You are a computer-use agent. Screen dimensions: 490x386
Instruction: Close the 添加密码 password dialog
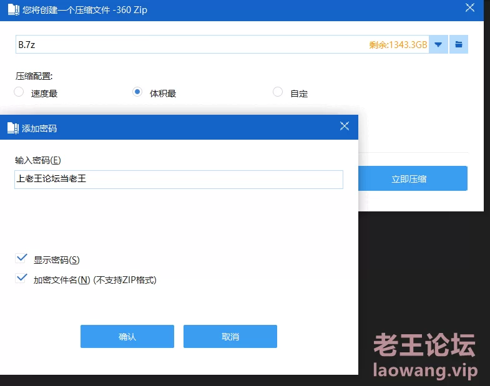click(345, 127)
